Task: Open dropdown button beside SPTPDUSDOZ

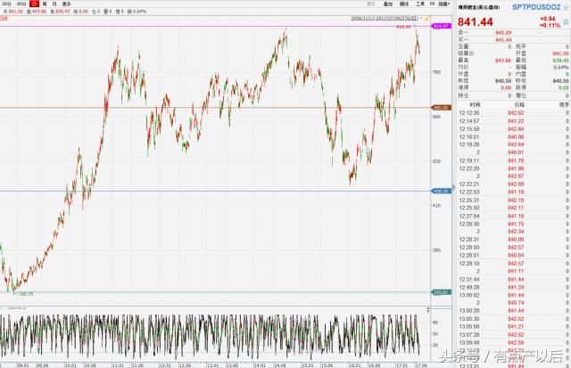Action: (x=566, y=7)
